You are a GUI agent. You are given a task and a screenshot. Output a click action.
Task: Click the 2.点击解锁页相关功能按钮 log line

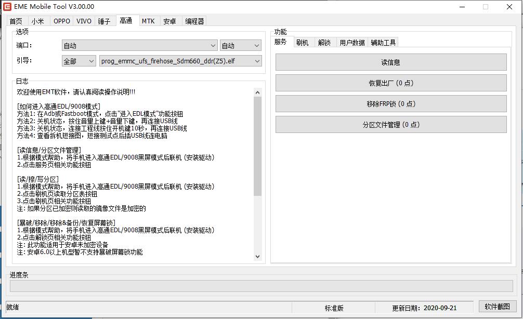tap(54, 237)
